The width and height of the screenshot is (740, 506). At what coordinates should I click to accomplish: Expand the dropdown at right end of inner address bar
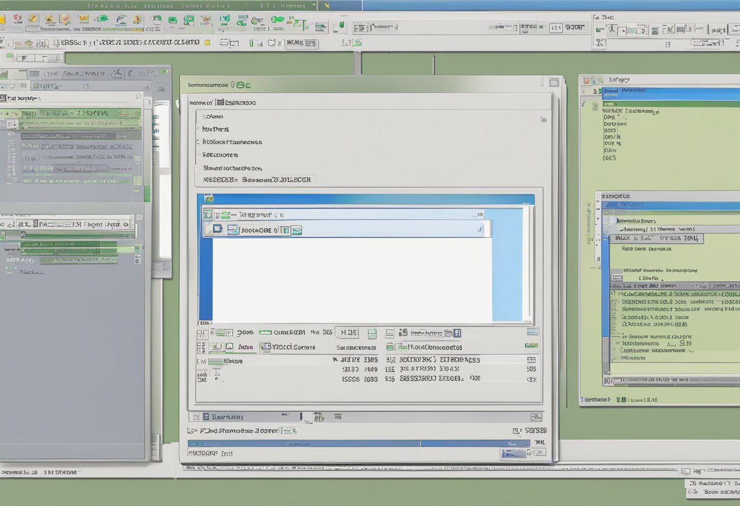click(480, 229)
